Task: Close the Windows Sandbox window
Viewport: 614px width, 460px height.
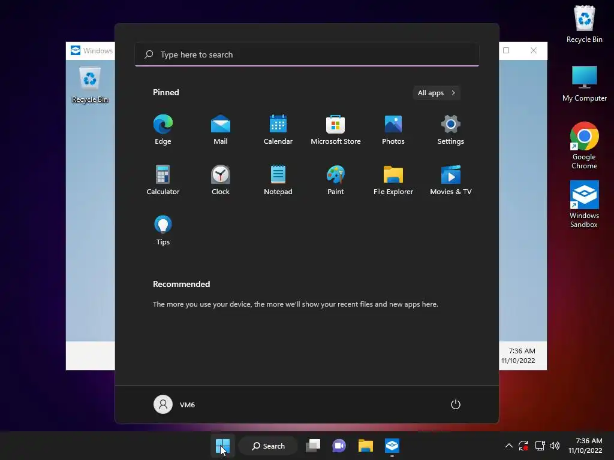Action: [533, 50]
